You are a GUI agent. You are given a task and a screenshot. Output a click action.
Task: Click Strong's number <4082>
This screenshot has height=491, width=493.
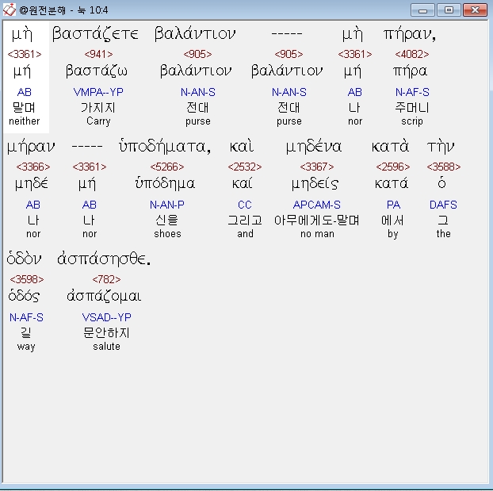pos(412,54)
